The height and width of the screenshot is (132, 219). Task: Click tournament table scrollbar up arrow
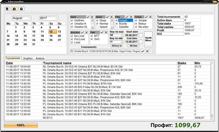211,63
